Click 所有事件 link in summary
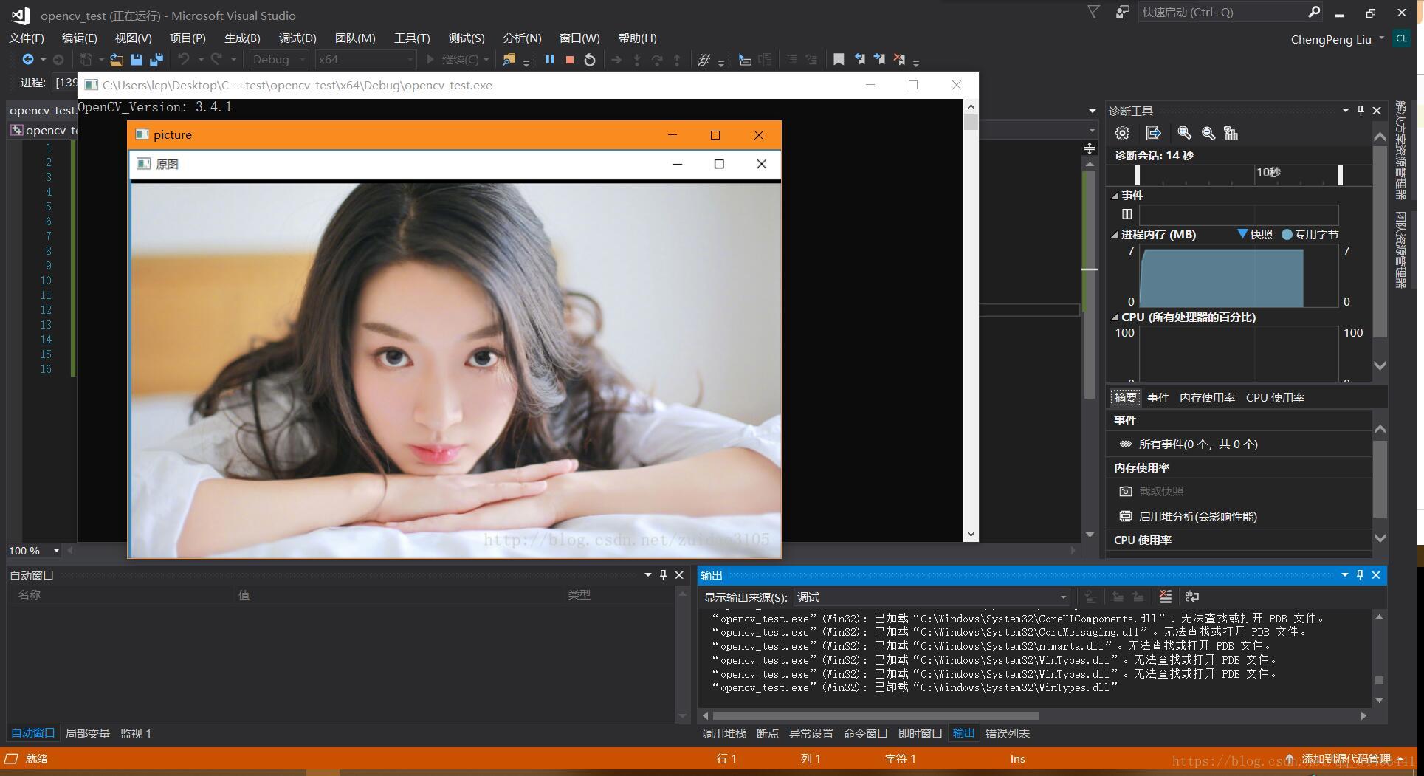 point(1197,444)
